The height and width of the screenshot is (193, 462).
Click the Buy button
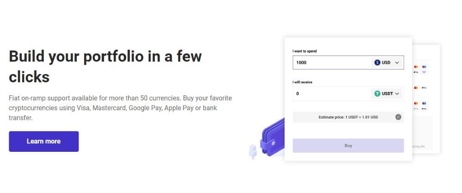point(348,145)
